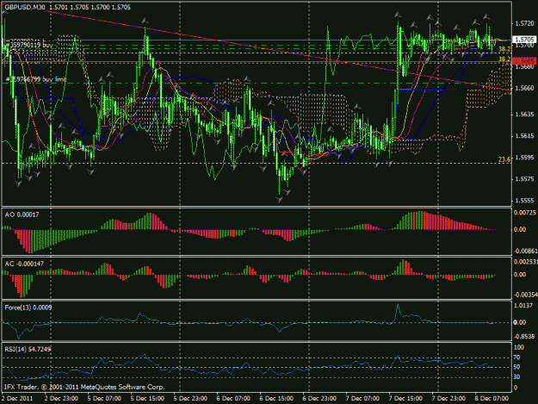Click the 1.0137 value on Force scale
538x404 pixels.
point(524,306)
